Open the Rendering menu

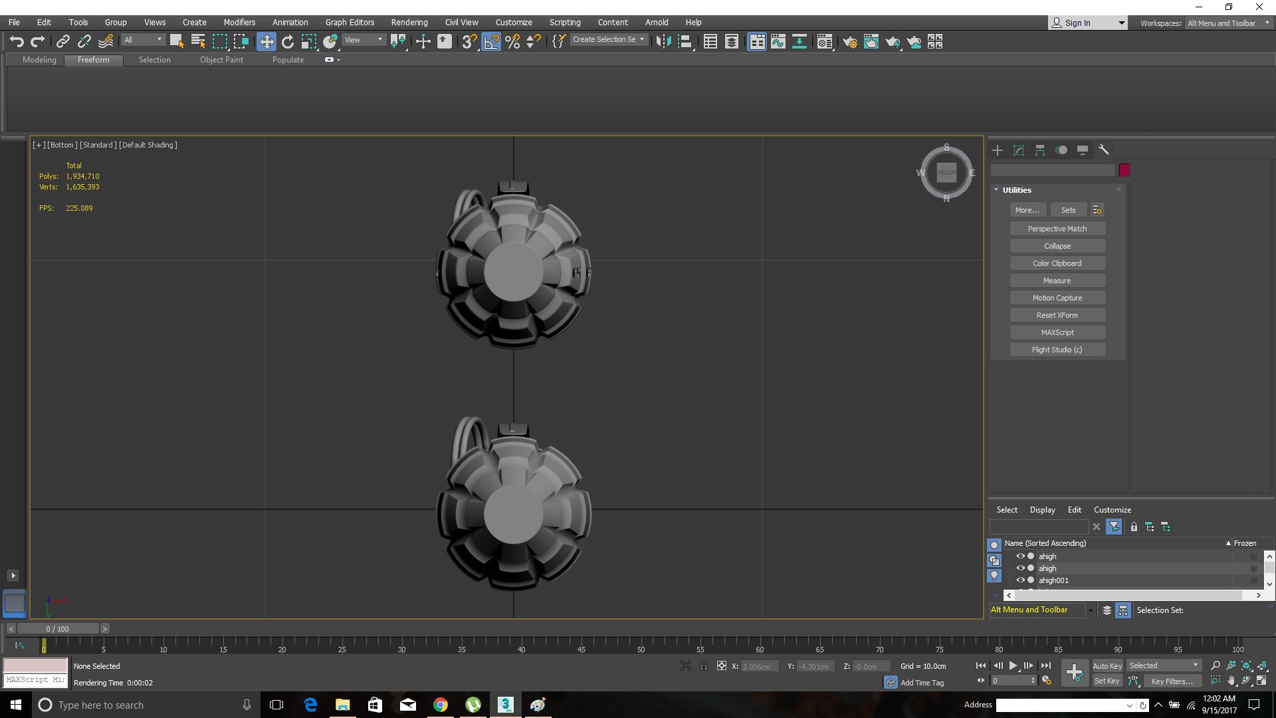[409, 23]
